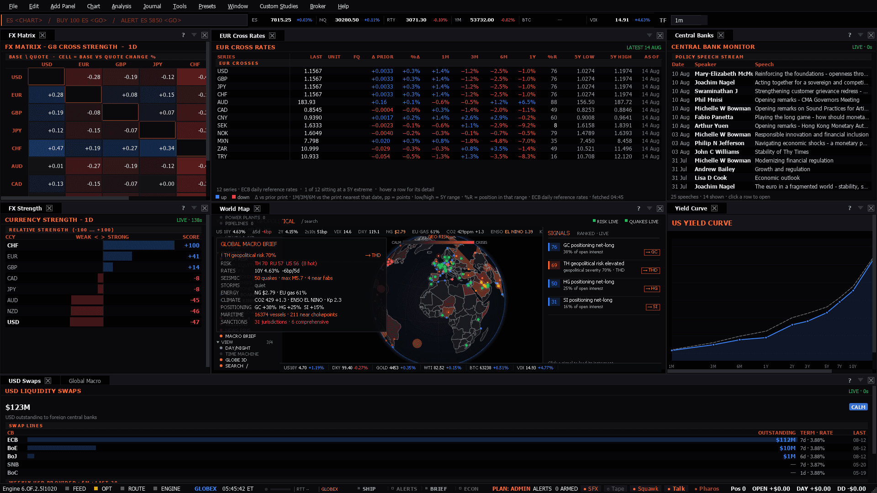This screenshot has height=493, width=877.
Task: Click Talk indicator in status bar
Action: pos(676,488)
